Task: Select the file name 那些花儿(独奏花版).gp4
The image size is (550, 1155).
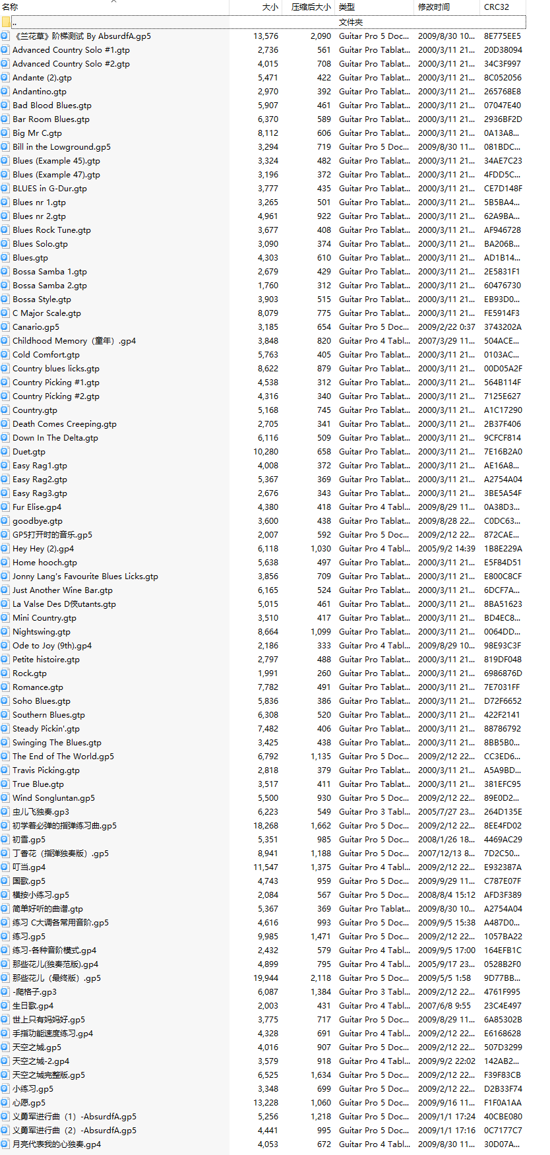Action: pyautogui.click(x=55, y=964)
